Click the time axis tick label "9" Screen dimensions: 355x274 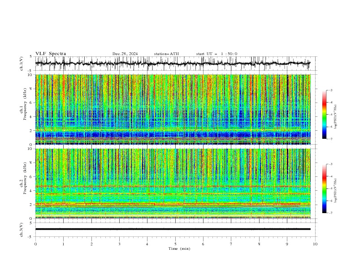point(287,244)
